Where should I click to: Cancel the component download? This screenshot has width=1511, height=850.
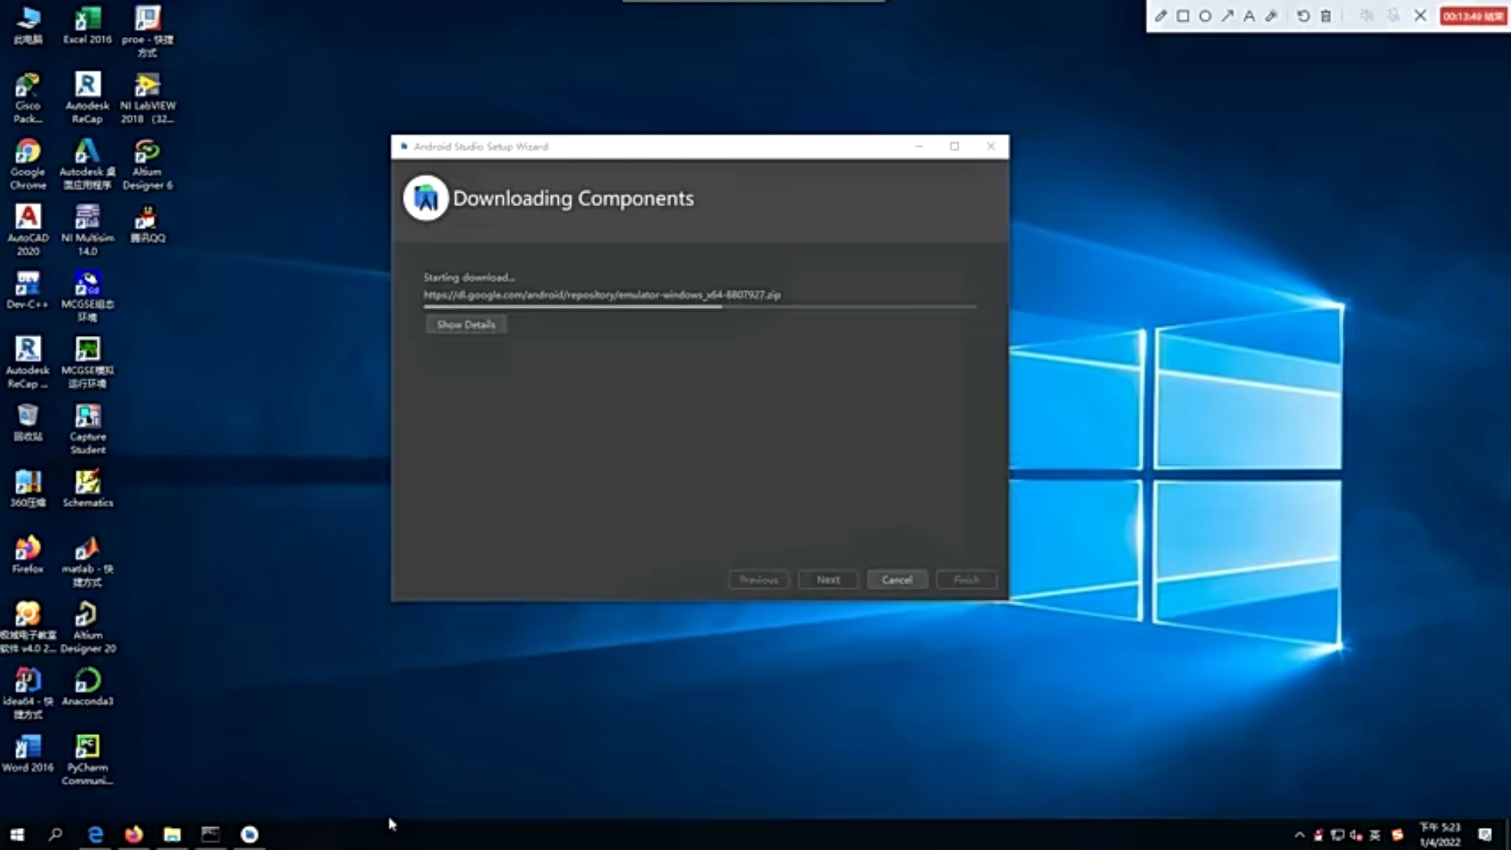point(897,580)
